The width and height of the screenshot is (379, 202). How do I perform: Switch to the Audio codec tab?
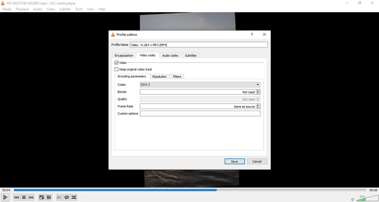pyautogui.click(x=170, y=55)
